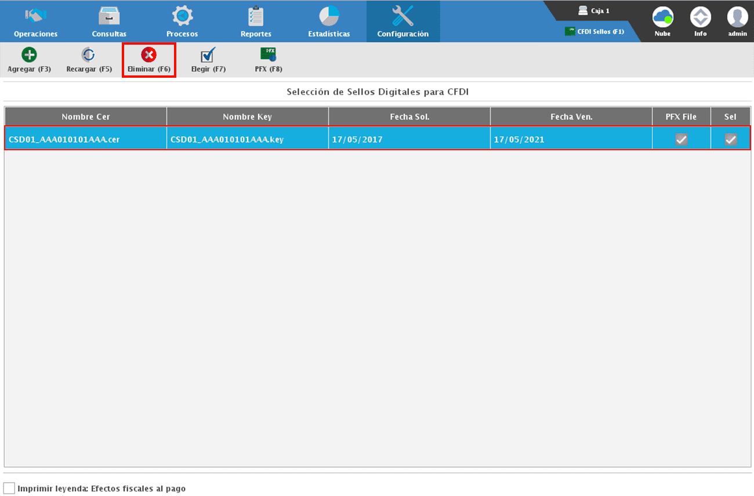Open the Nube cloud icon
Viewport: 754px width, 496px height.
662,19
